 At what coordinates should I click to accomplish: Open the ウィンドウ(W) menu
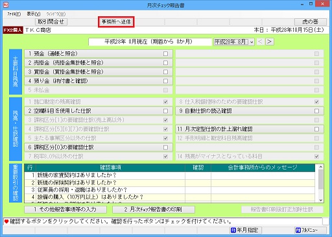tap(56, 14)
